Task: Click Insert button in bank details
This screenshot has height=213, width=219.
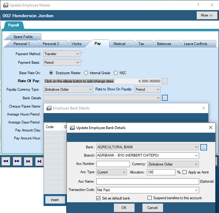Action: (55, 200)
